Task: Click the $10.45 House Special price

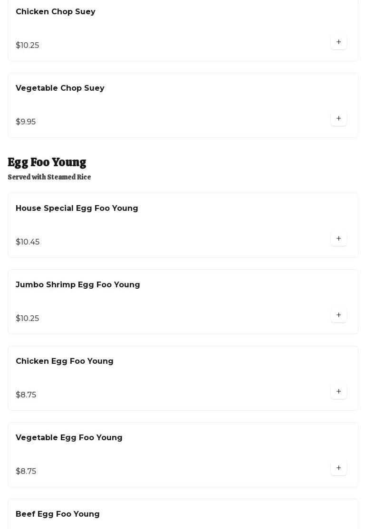Action: coord(28,242)
